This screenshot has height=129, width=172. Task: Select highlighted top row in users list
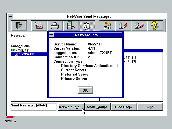[x=143, y=51]
